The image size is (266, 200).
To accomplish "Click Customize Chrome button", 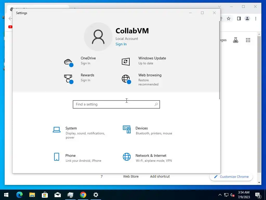I will (231, 177).
